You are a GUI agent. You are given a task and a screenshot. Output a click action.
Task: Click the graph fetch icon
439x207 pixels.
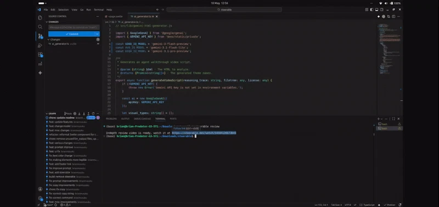click(x=79, y=114)
